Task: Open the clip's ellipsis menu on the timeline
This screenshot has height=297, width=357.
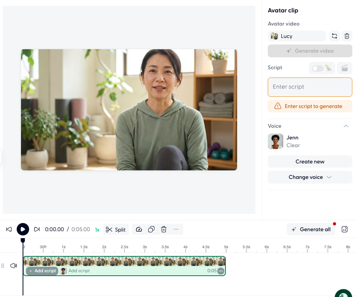Action: point(220,271)
